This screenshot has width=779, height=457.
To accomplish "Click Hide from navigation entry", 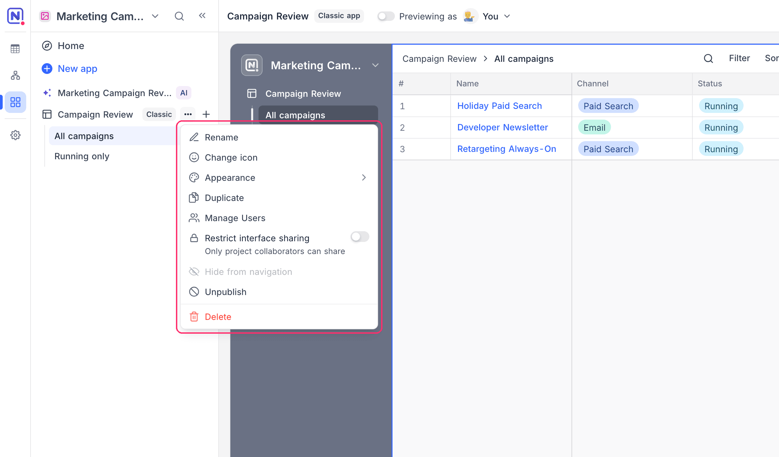I will (279, 272).
